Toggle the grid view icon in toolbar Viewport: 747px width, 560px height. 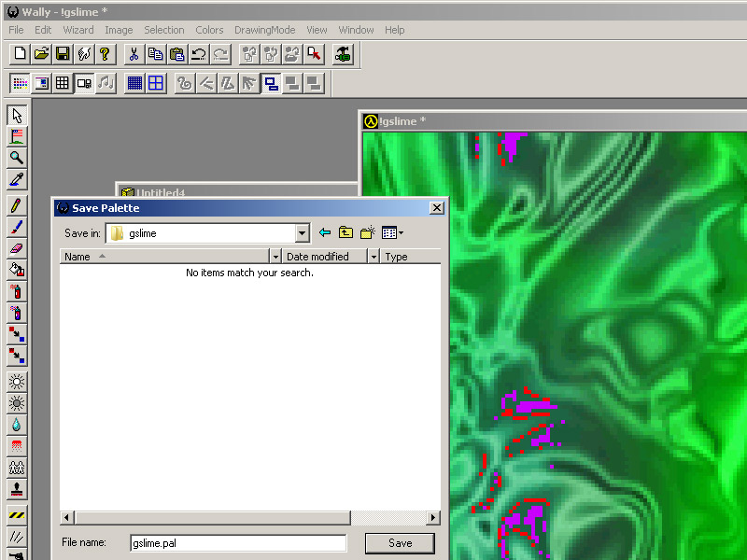tap(63, 83)
